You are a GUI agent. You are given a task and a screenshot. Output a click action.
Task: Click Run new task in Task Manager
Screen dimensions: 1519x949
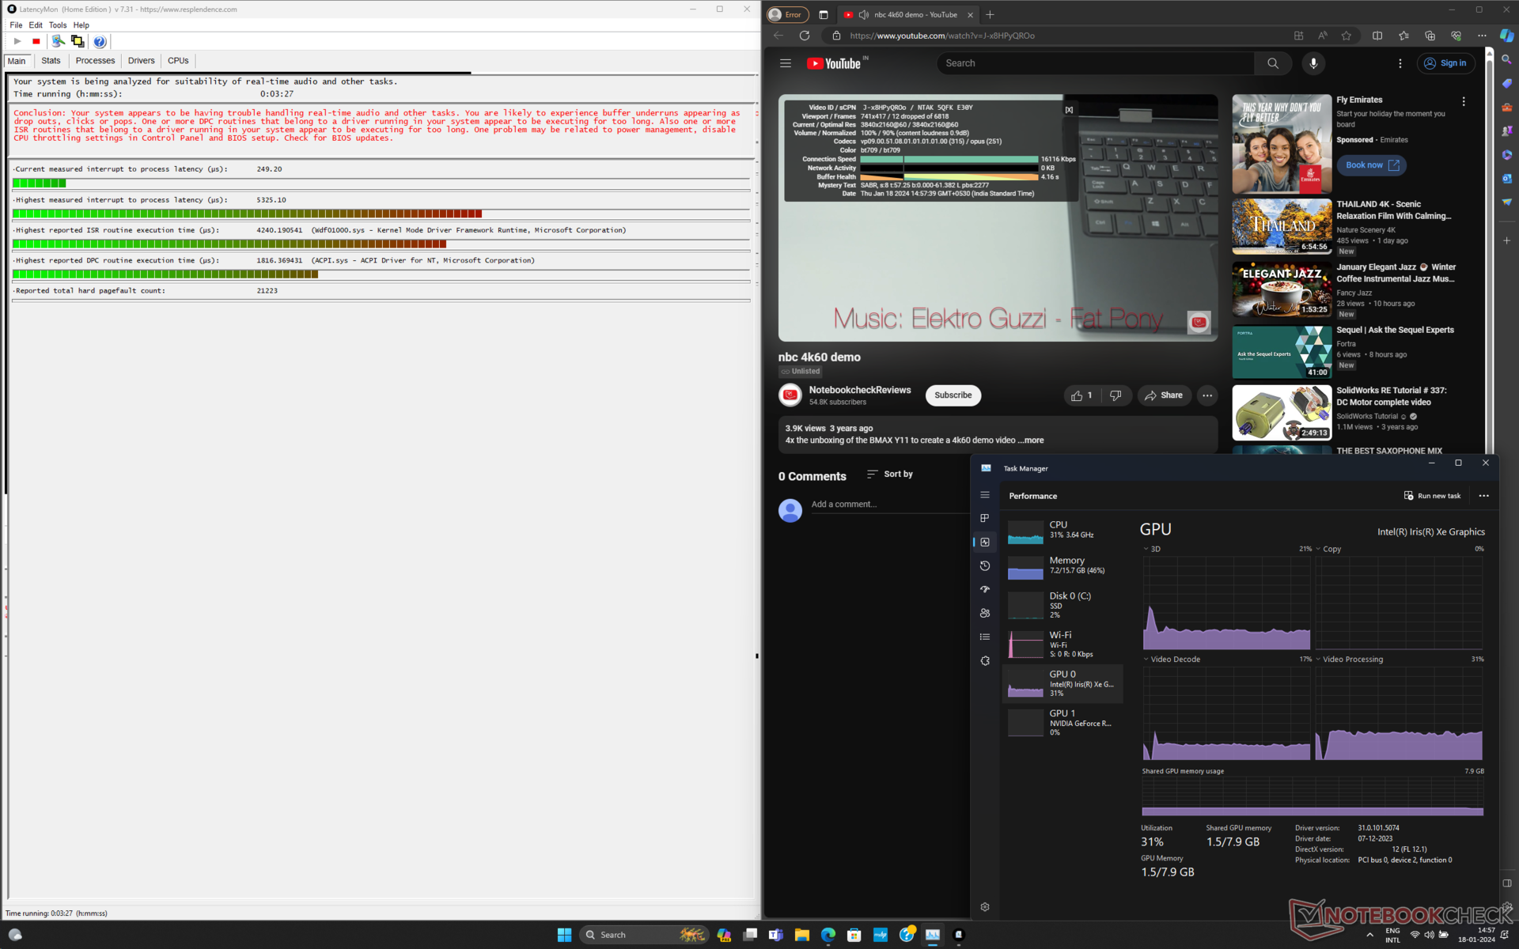tap(1432, 496)
